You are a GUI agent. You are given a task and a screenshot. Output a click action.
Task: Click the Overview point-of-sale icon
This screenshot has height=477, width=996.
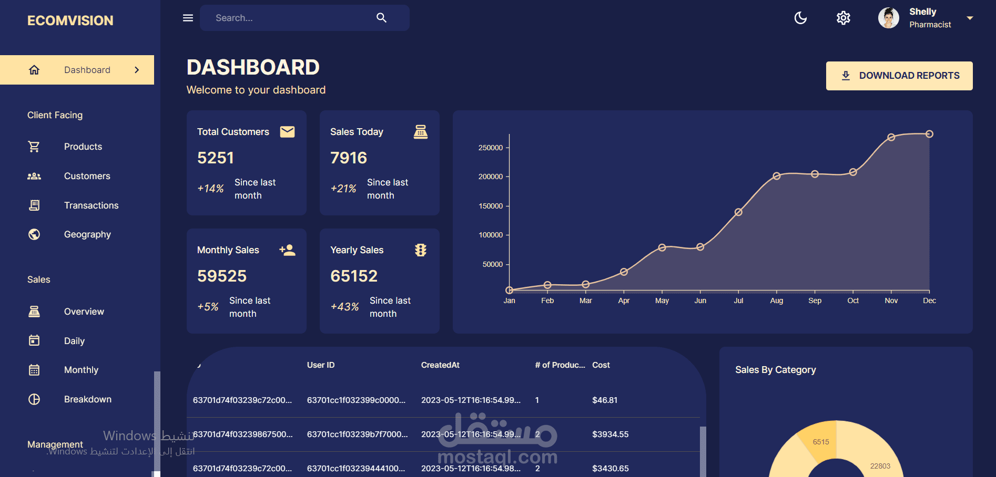click(x=34, y=312)
